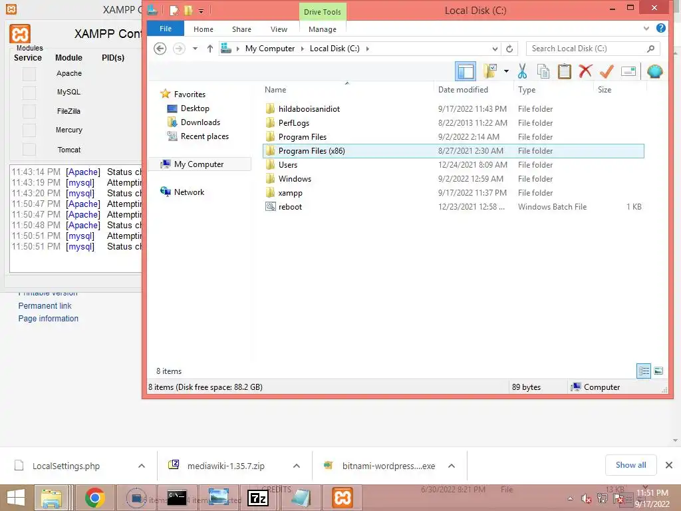Switch to details view layout

click(x=644, y=371)
